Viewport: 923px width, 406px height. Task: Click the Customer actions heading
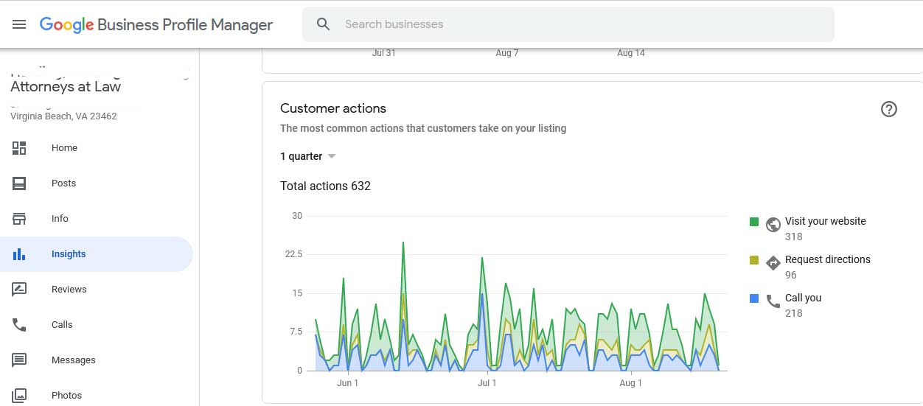coord(333,108)
